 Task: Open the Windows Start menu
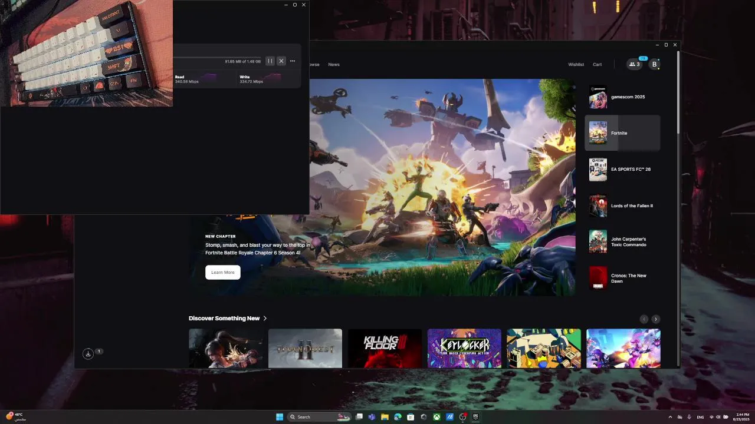tap(280, 417)
